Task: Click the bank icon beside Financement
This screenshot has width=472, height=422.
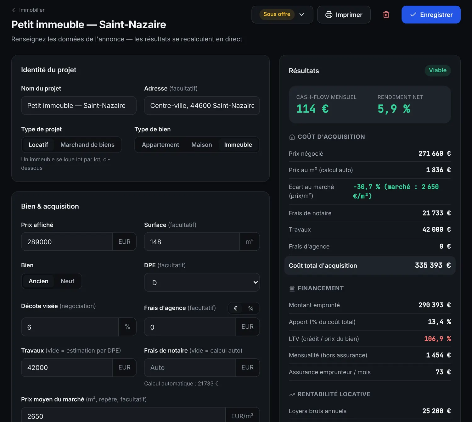Action: [292, 288]
